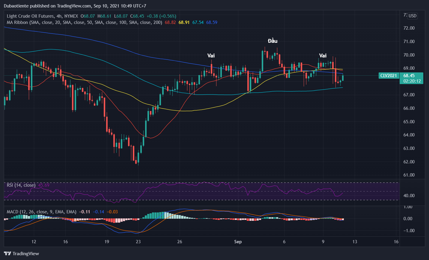Click the 62.00 price axis label
429x260 pixels.
click(409, 162)
